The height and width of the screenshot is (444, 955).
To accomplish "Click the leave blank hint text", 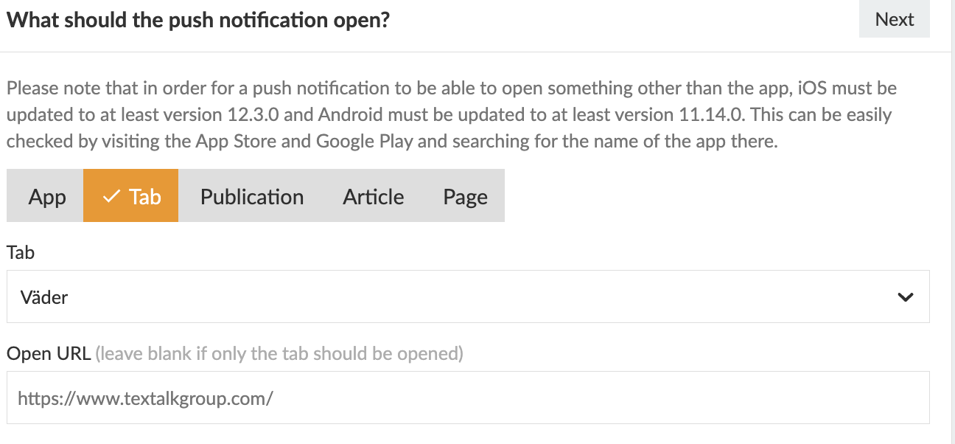I will point(279,353).
